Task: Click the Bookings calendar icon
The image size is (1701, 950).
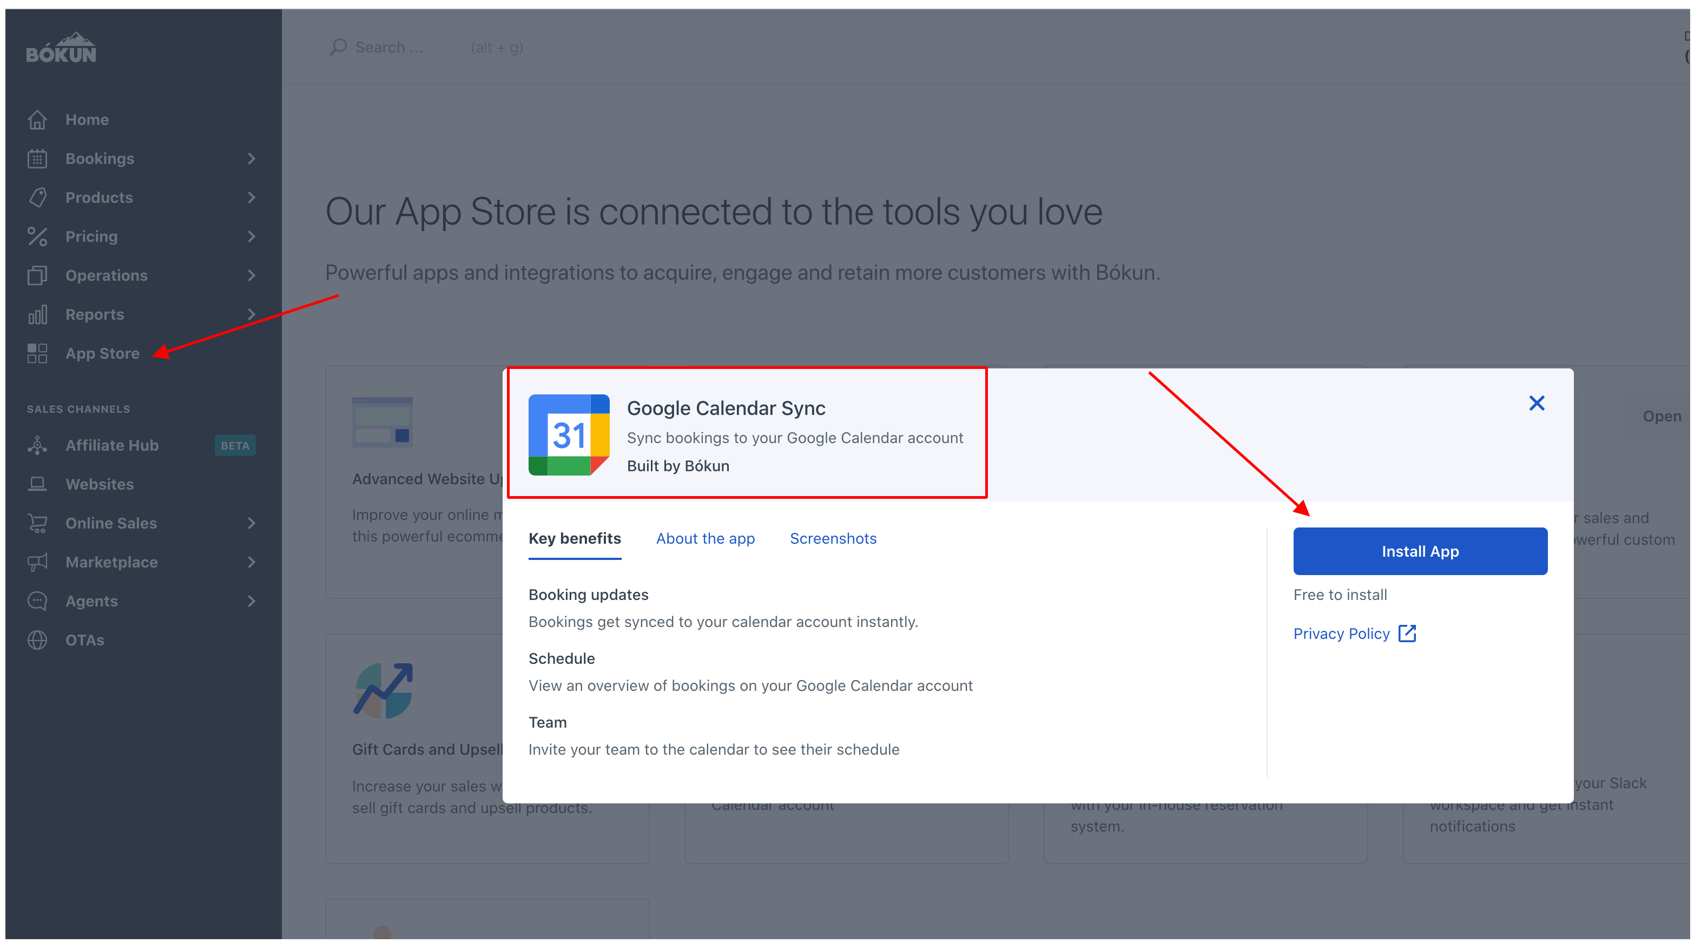Action: (37, 159)
